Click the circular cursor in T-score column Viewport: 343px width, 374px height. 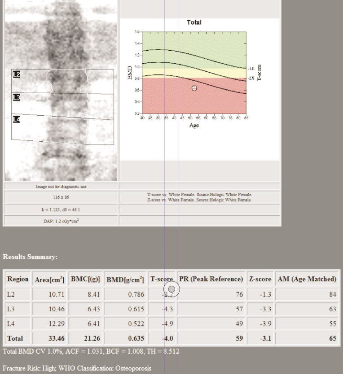pos(171,289)
